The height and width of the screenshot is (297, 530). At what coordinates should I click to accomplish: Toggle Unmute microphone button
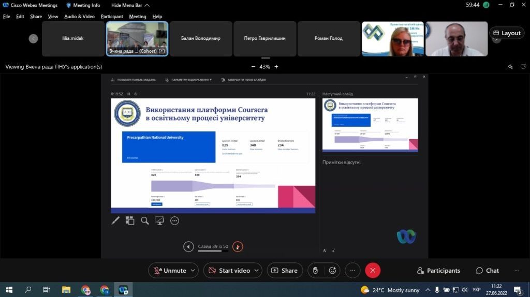pyautogui.click(x=169, y=270)
